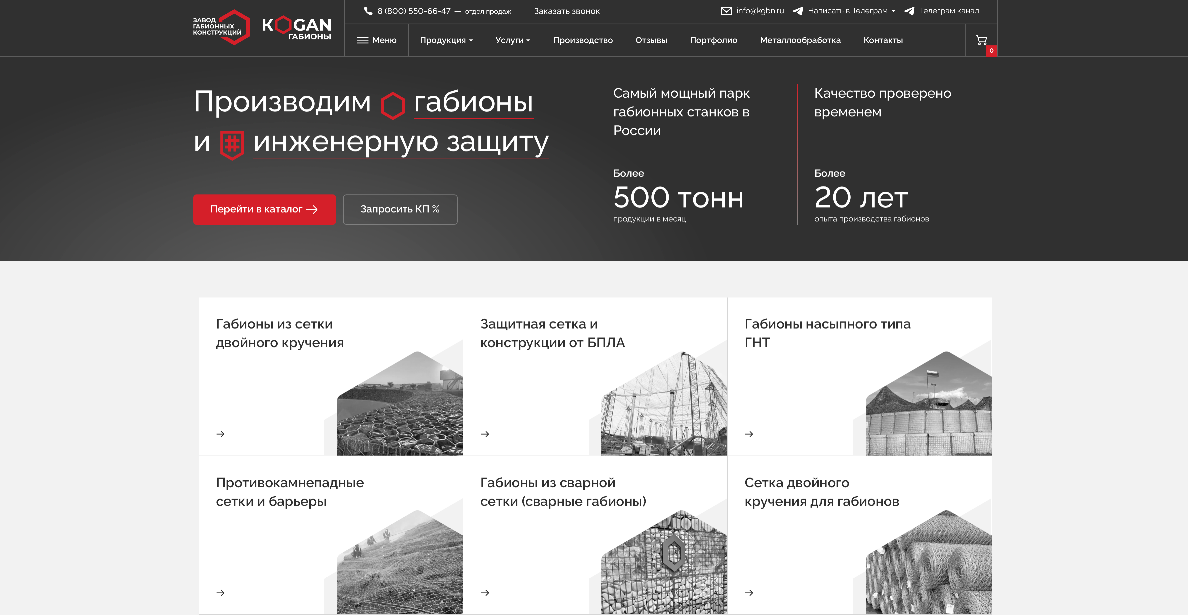This screenshot has height=615, width=1188.
Task: Click the hamburger Меню icon
Action: tap(362, 40)
